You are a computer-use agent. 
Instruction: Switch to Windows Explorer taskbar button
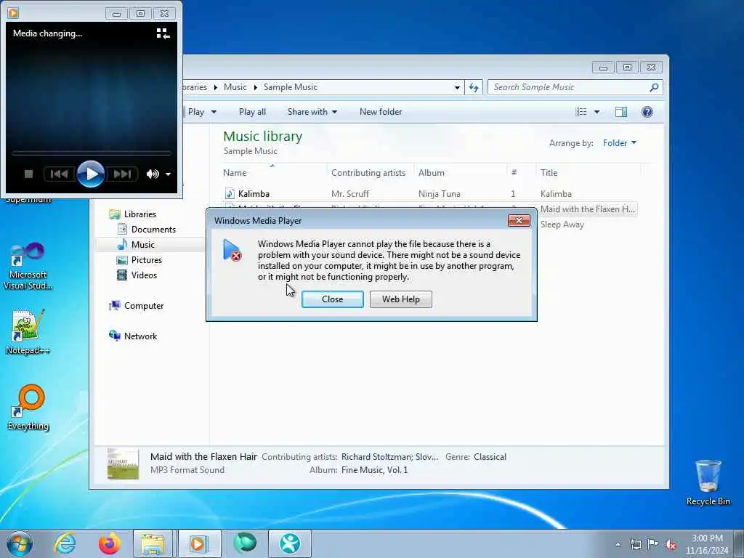(x=153, y=543)
